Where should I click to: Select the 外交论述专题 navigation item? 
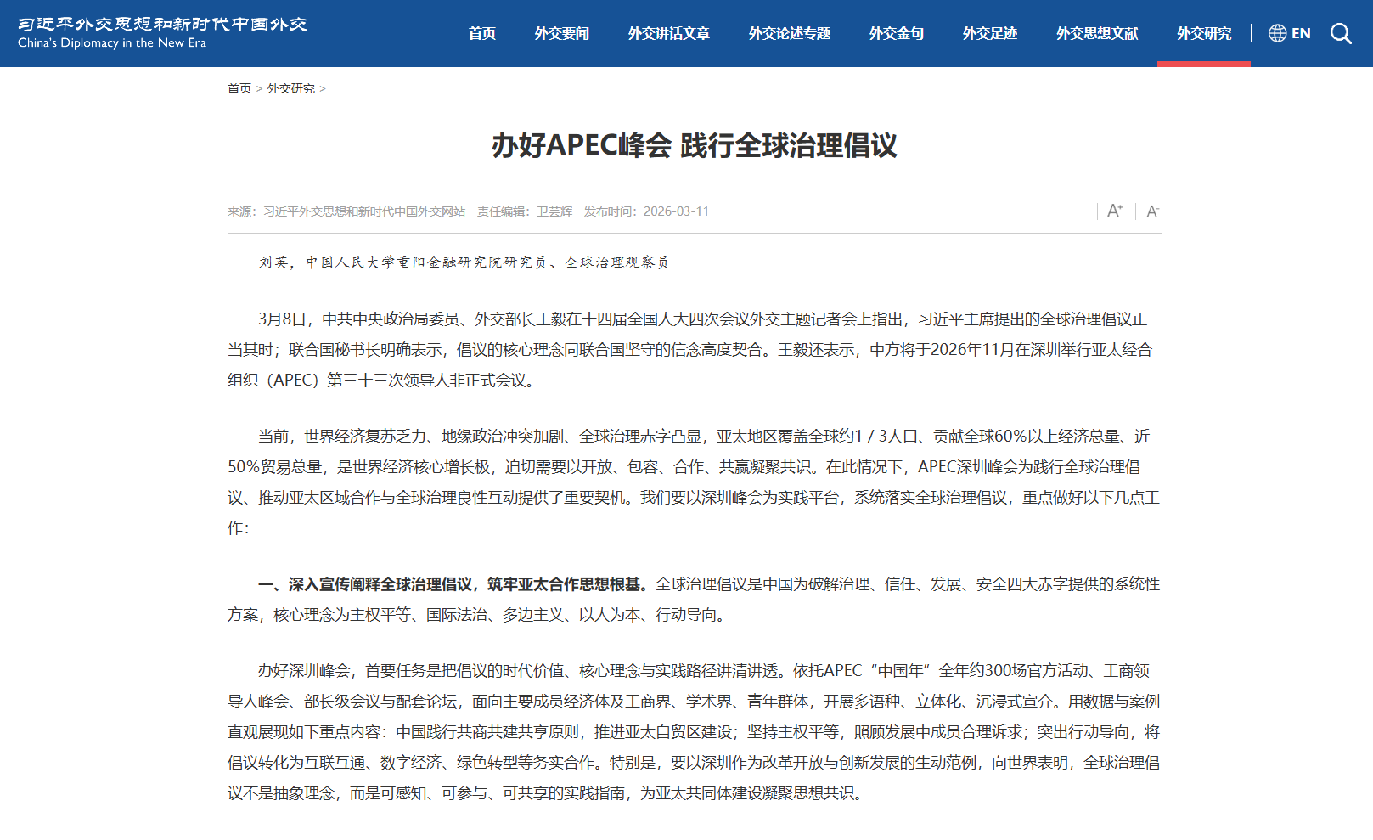pyautogui.click(x=789, y=33)
